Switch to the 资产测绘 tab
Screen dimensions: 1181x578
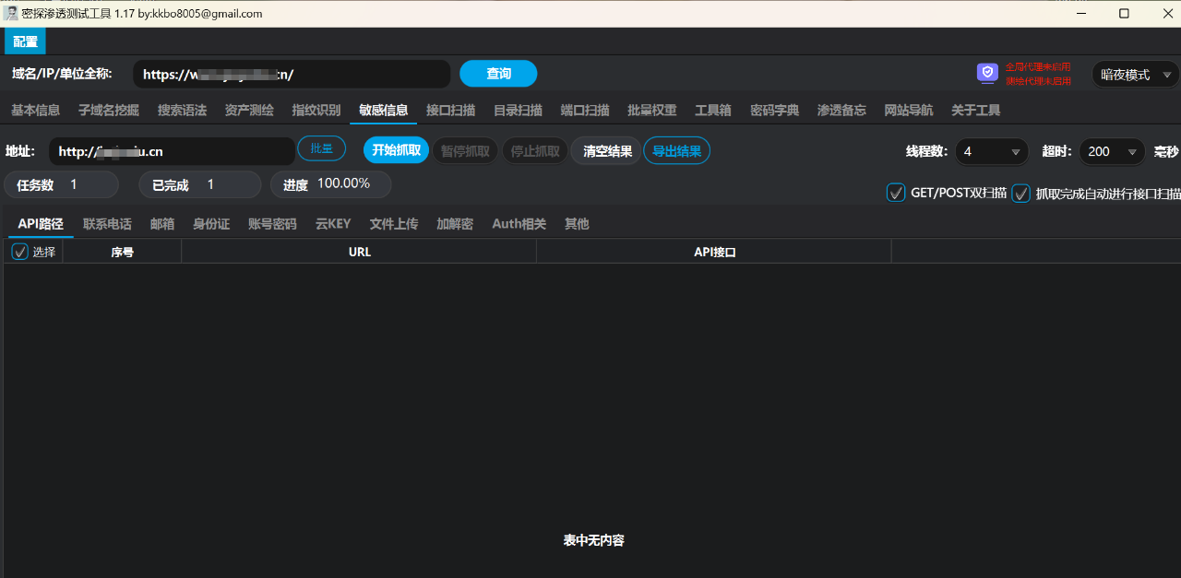(249, 110)
